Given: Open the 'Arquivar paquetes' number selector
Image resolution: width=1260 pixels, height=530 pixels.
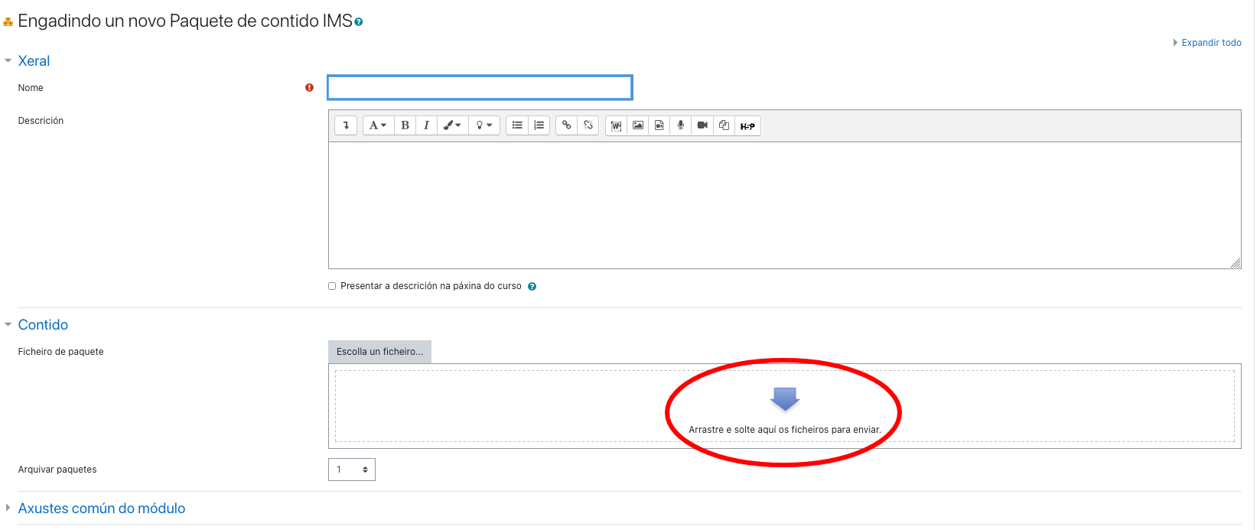Looking at the screenshot, I should [352, 470].
